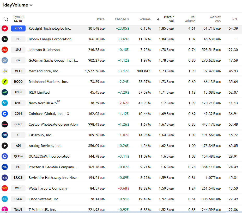Click Novo Nordisk logo icon
Image resolution: width=242 pixels, height=213 pixels.
tap(5, 103)
